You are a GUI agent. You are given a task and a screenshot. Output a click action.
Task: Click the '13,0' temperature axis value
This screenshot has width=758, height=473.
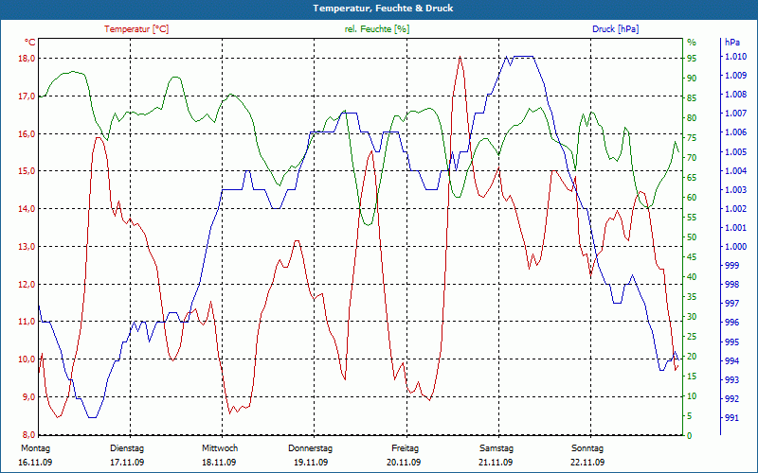tap(27, 247)
